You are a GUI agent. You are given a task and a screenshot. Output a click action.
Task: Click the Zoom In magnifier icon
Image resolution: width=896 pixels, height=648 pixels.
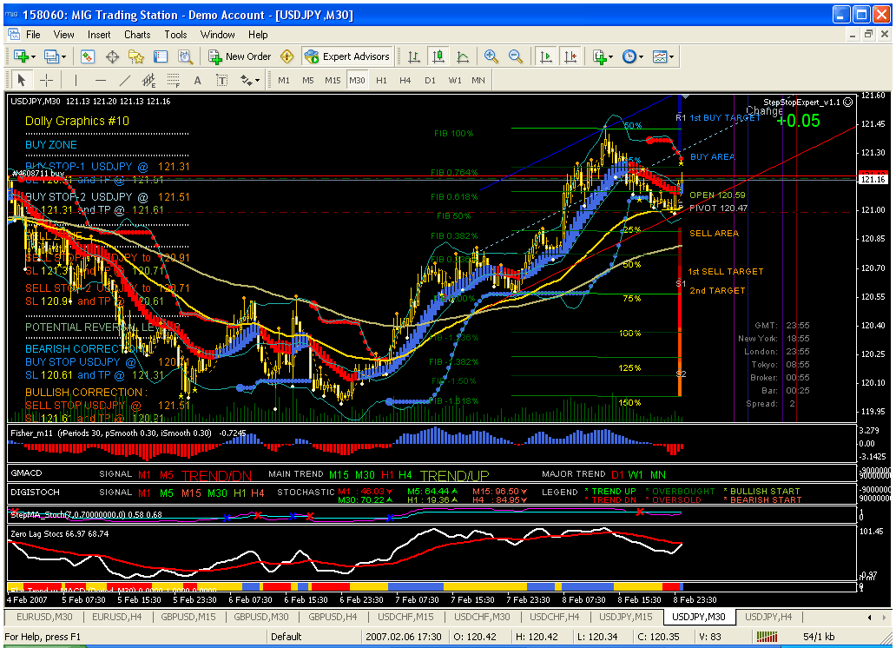point(491,56)
